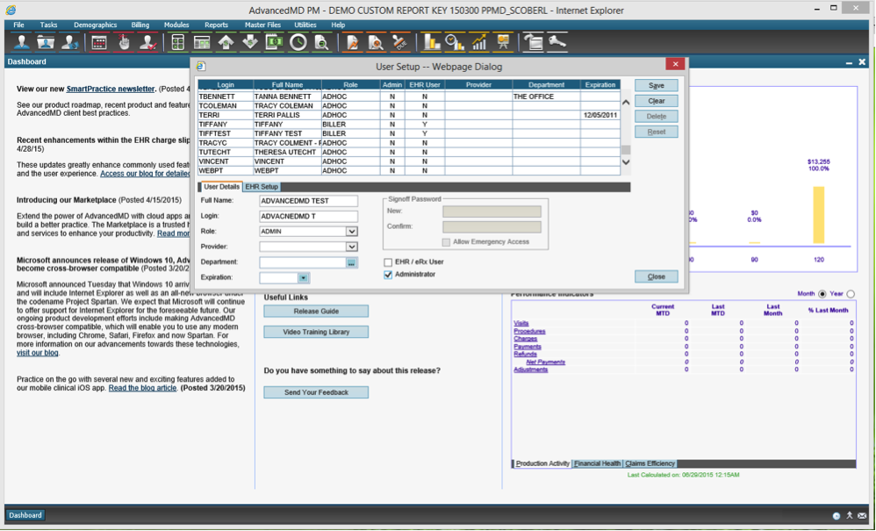Click the Full Name input field
This screenshot has width=876, height=531.
(x=308, y=201)
